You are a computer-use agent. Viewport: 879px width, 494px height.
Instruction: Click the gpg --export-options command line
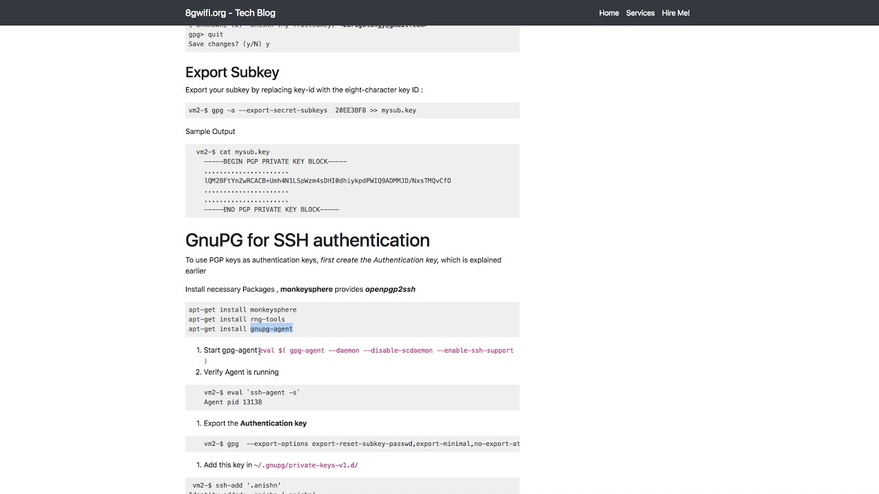point(361,444)
